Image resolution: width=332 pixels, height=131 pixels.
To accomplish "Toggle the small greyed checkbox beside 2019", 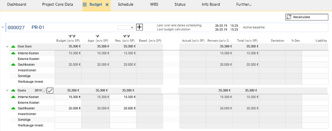I will coord(44,91).
